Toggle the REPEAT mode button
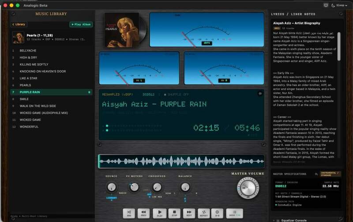353x222 pixels. pos(204,213)
